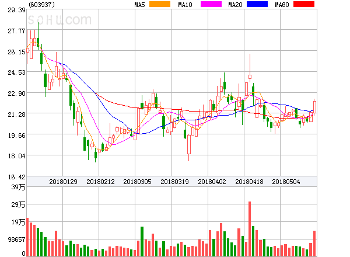
Task: Select the MA5 legend label
Action: click(139, 5)
